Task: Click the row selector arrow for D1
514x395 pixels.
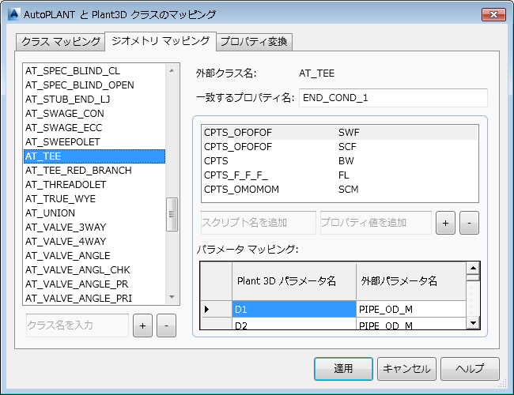Action: pyautogui.click(x=216, y=309)
